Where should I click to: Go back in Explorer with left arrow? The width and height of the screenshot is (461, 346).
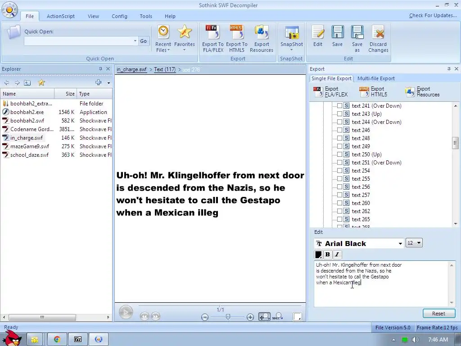pyautogui.click(x=6, y=83)
